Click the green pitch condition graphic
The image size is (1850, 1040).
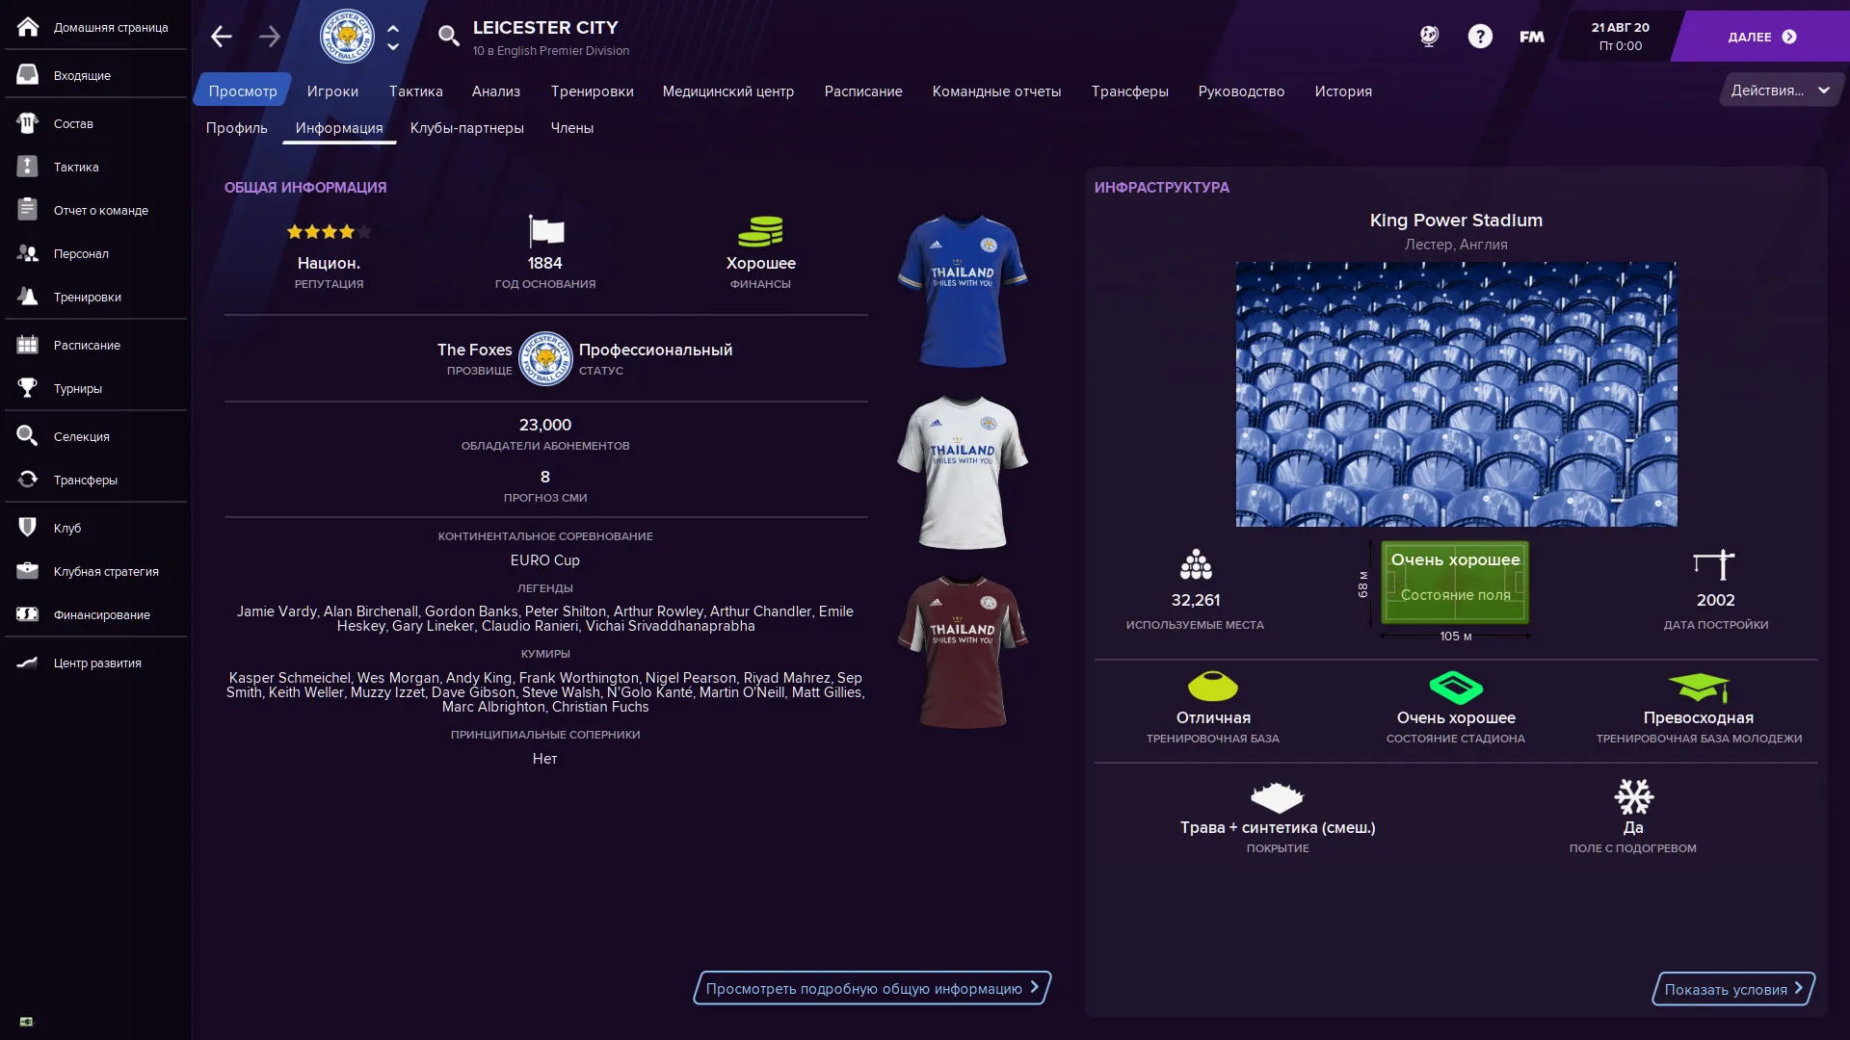1455,582
